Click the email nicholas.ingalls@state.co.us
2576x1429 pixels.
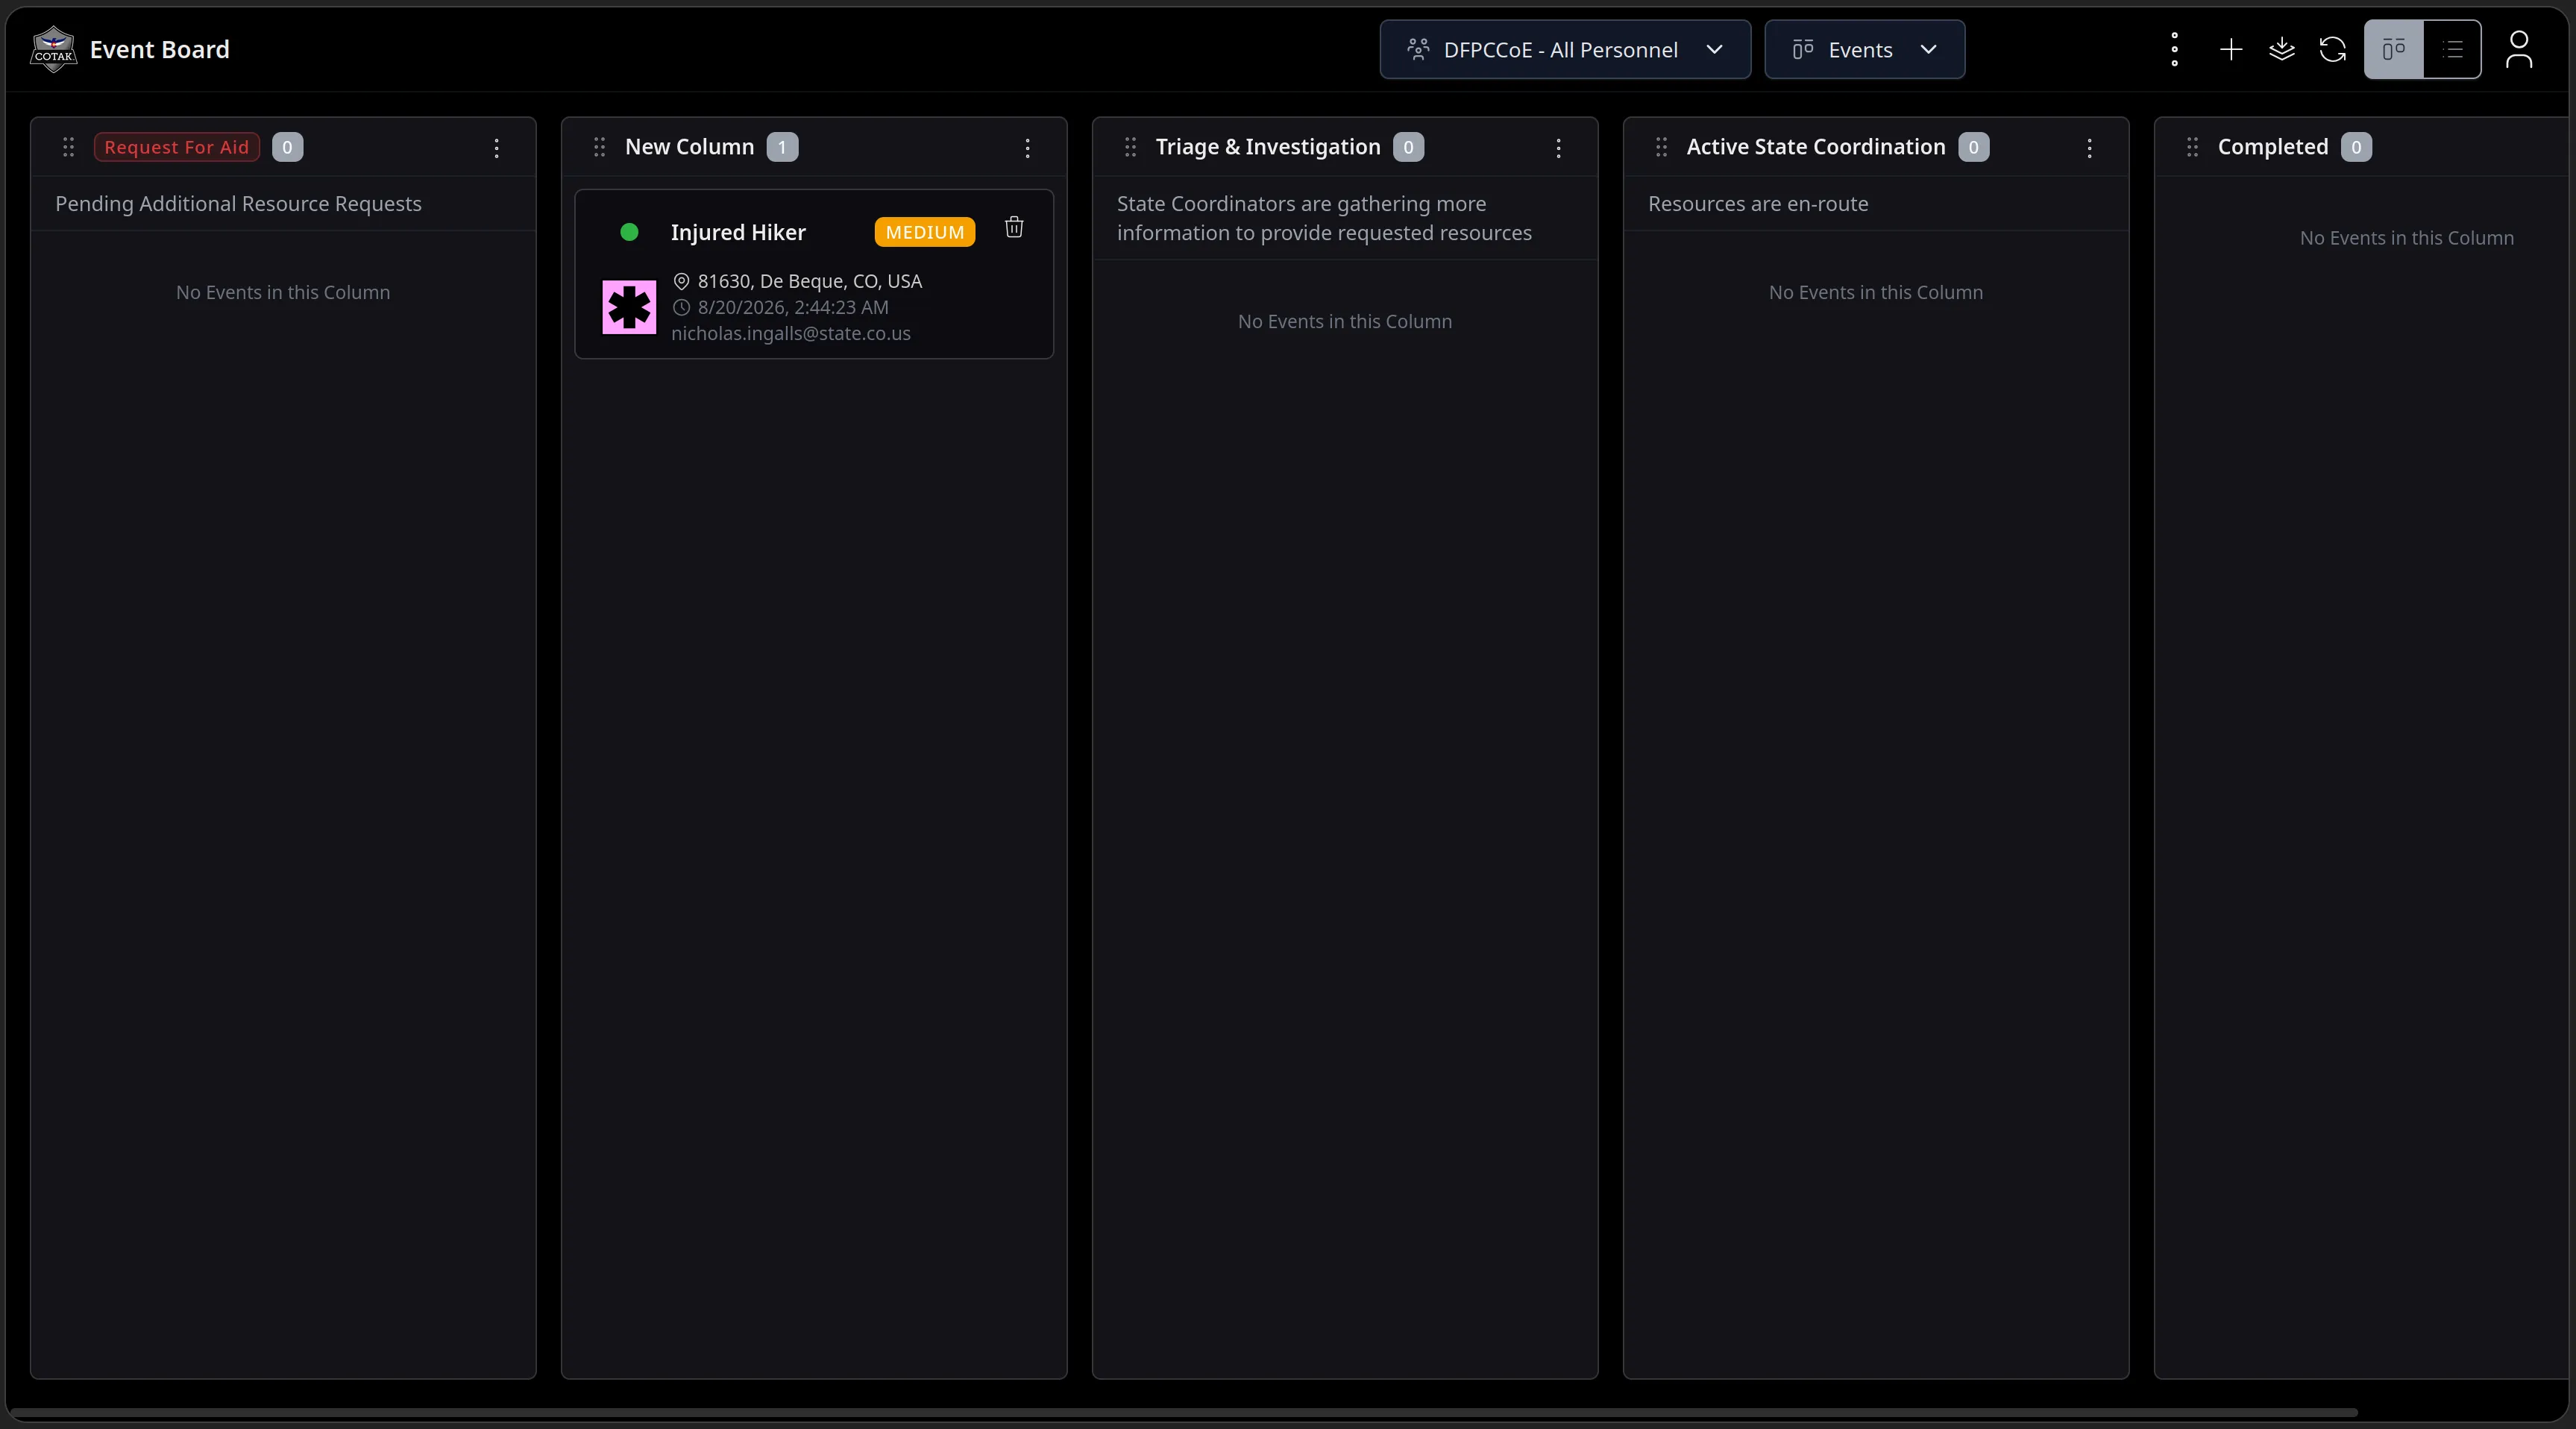[790, 333]
